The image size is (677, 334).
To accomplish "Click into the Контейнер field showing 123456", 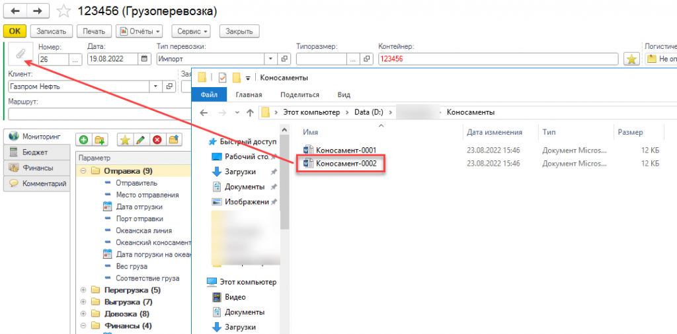I will coord(498,59).
